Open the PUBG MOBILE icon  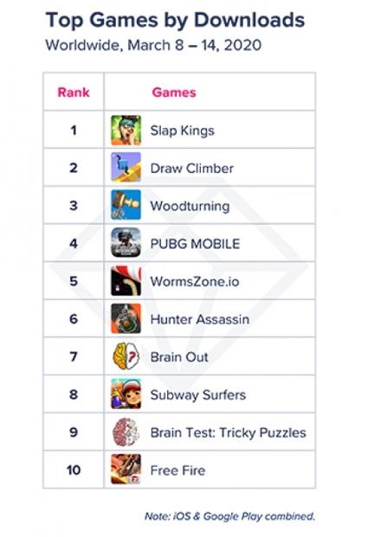click(126, 243)
